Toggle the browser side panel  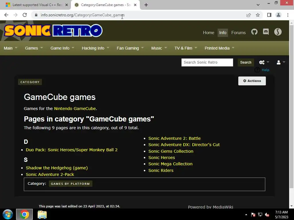point(269,15)
